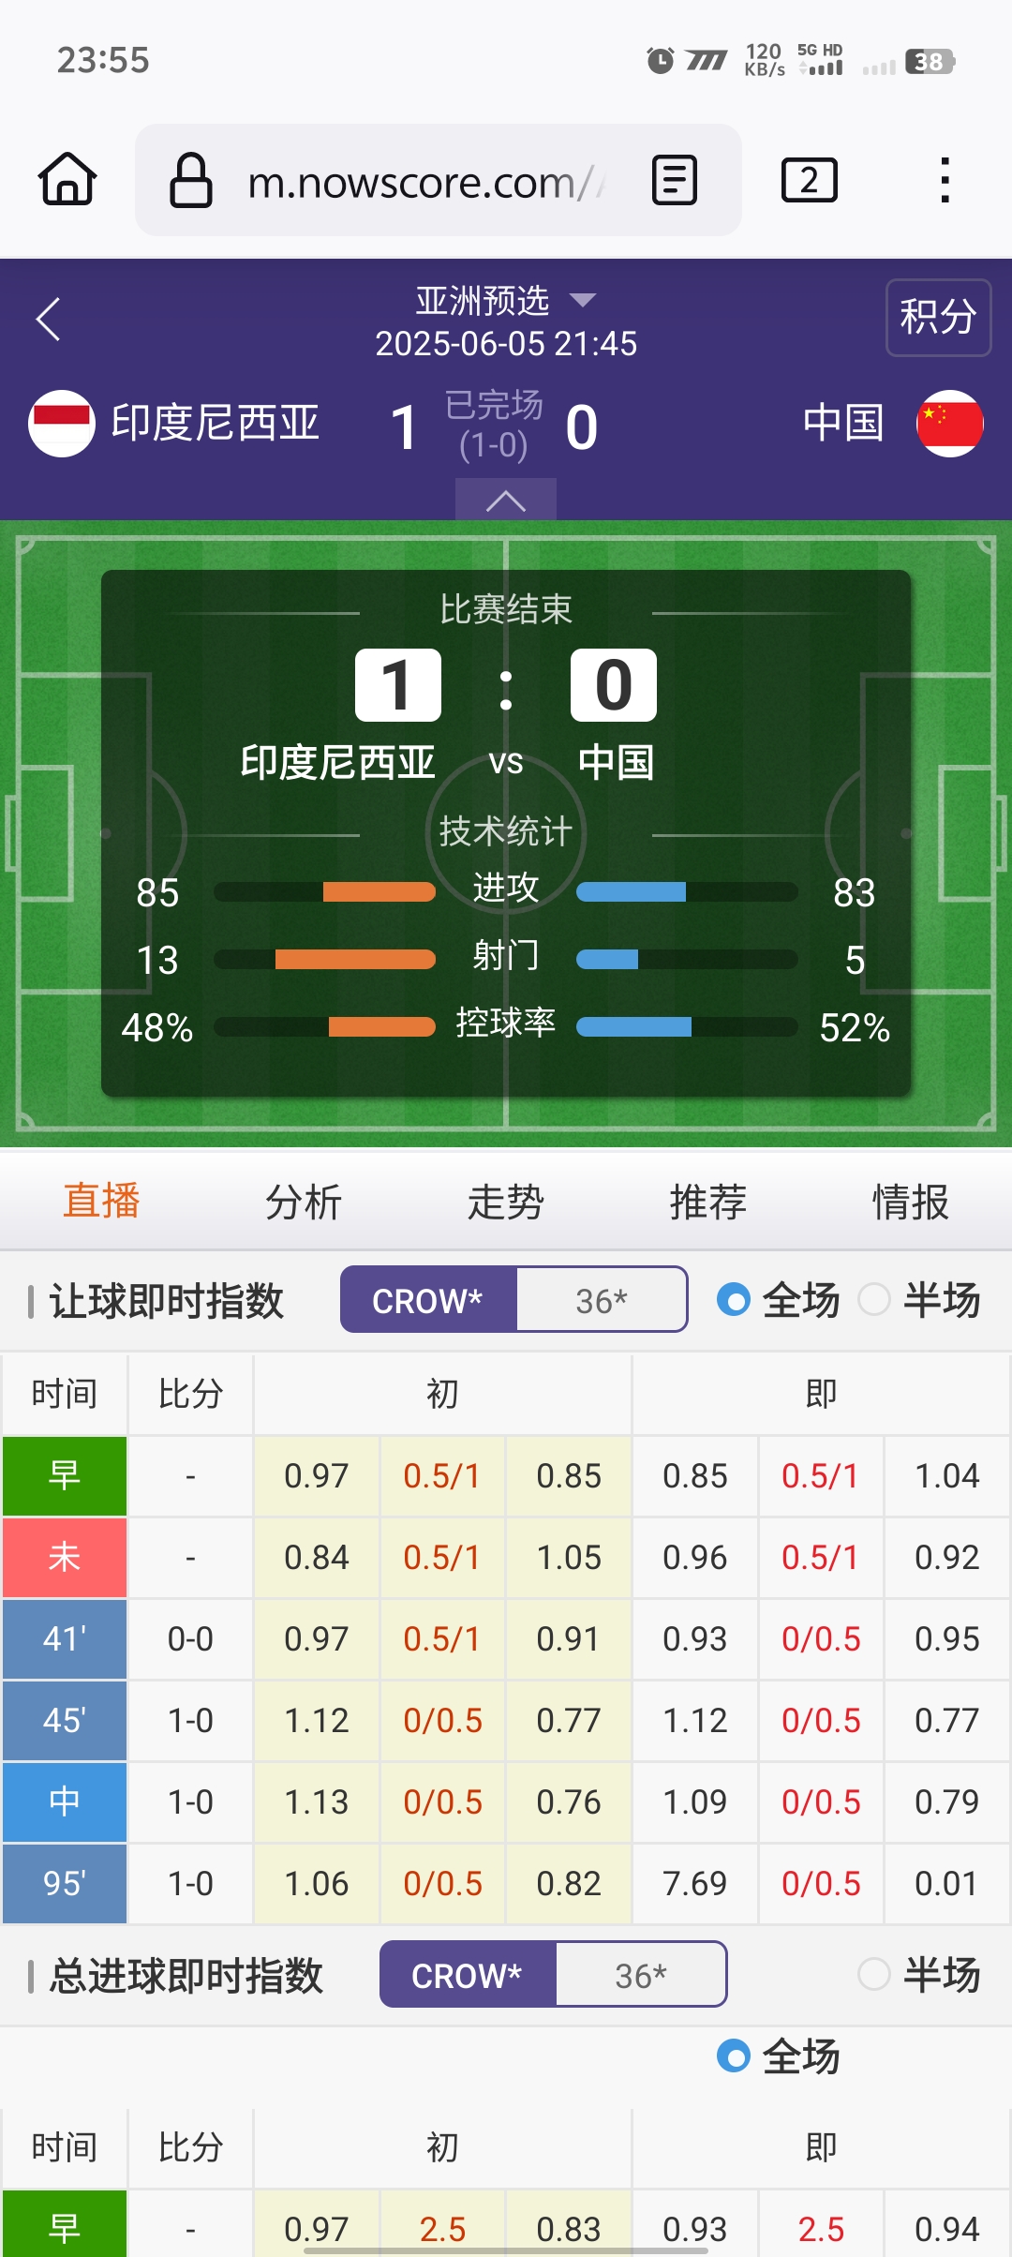Select 全场 radio for handicap index
Screen dimensions: 1012x2257
pos(734,1300)
